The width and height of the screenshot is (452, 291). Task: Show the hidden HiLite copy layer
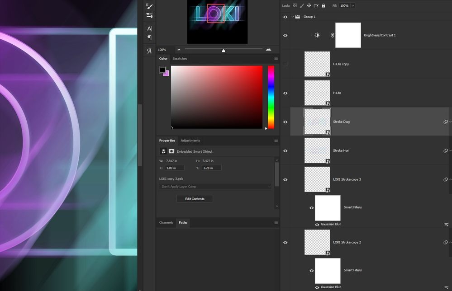tap(285, 64)
